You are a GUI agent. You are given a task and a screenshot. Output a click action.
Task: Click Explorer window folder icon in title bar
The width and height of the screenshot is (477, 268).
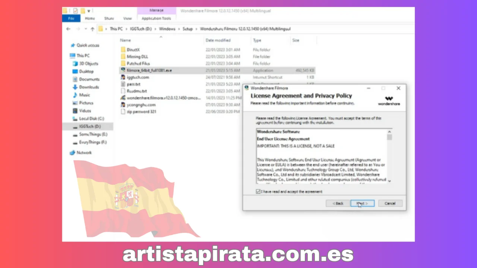coord(65,11)
